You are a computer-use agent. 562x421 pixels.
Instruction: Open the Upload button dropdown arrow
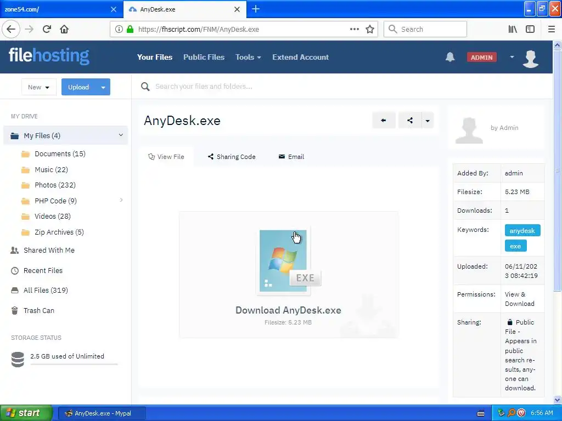(x=103, y=87)
